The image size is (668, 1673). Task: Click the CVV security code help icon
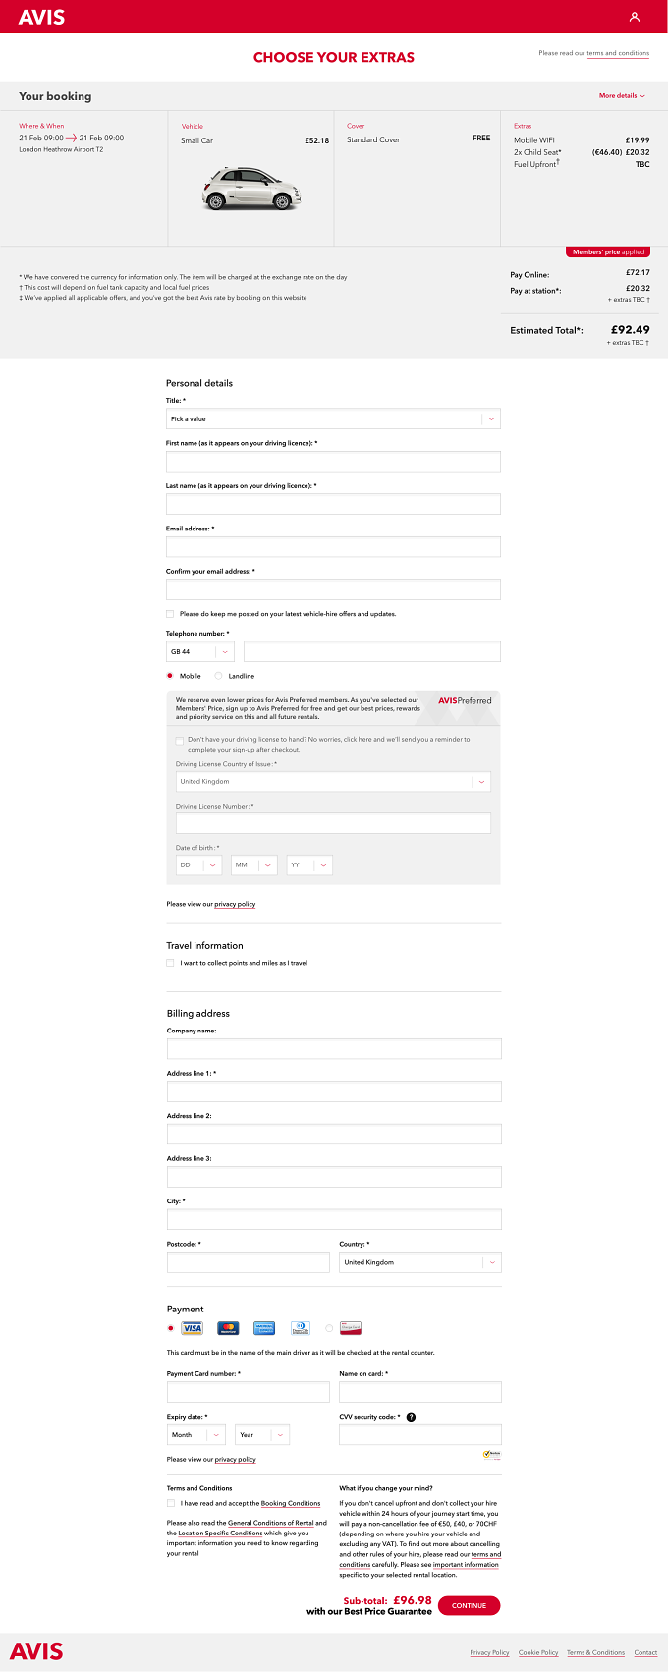click(411, 1417)
